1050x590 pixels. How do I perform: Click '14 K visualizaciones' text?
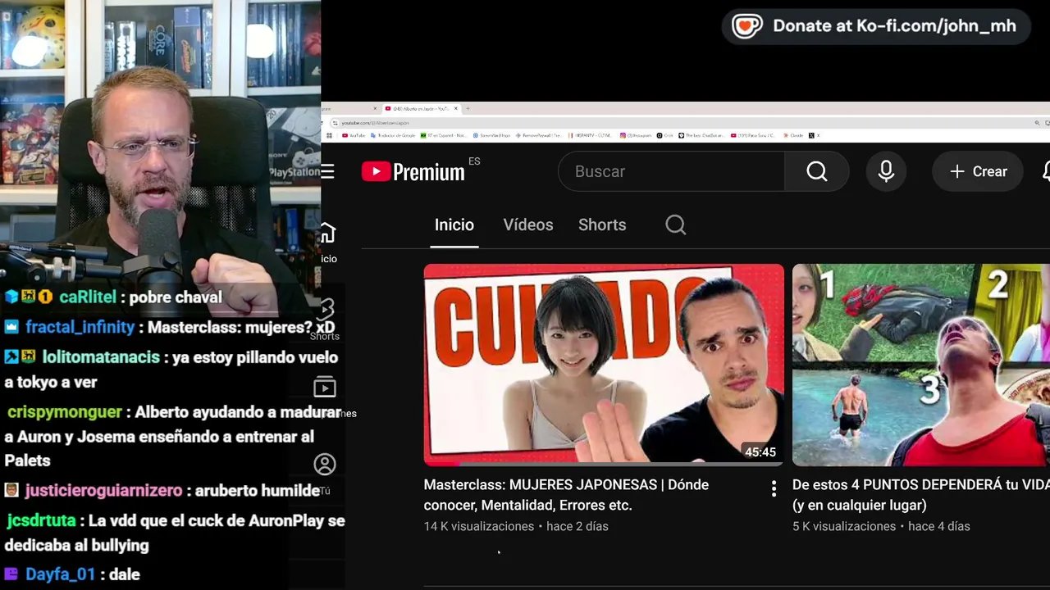pos(479,526)
